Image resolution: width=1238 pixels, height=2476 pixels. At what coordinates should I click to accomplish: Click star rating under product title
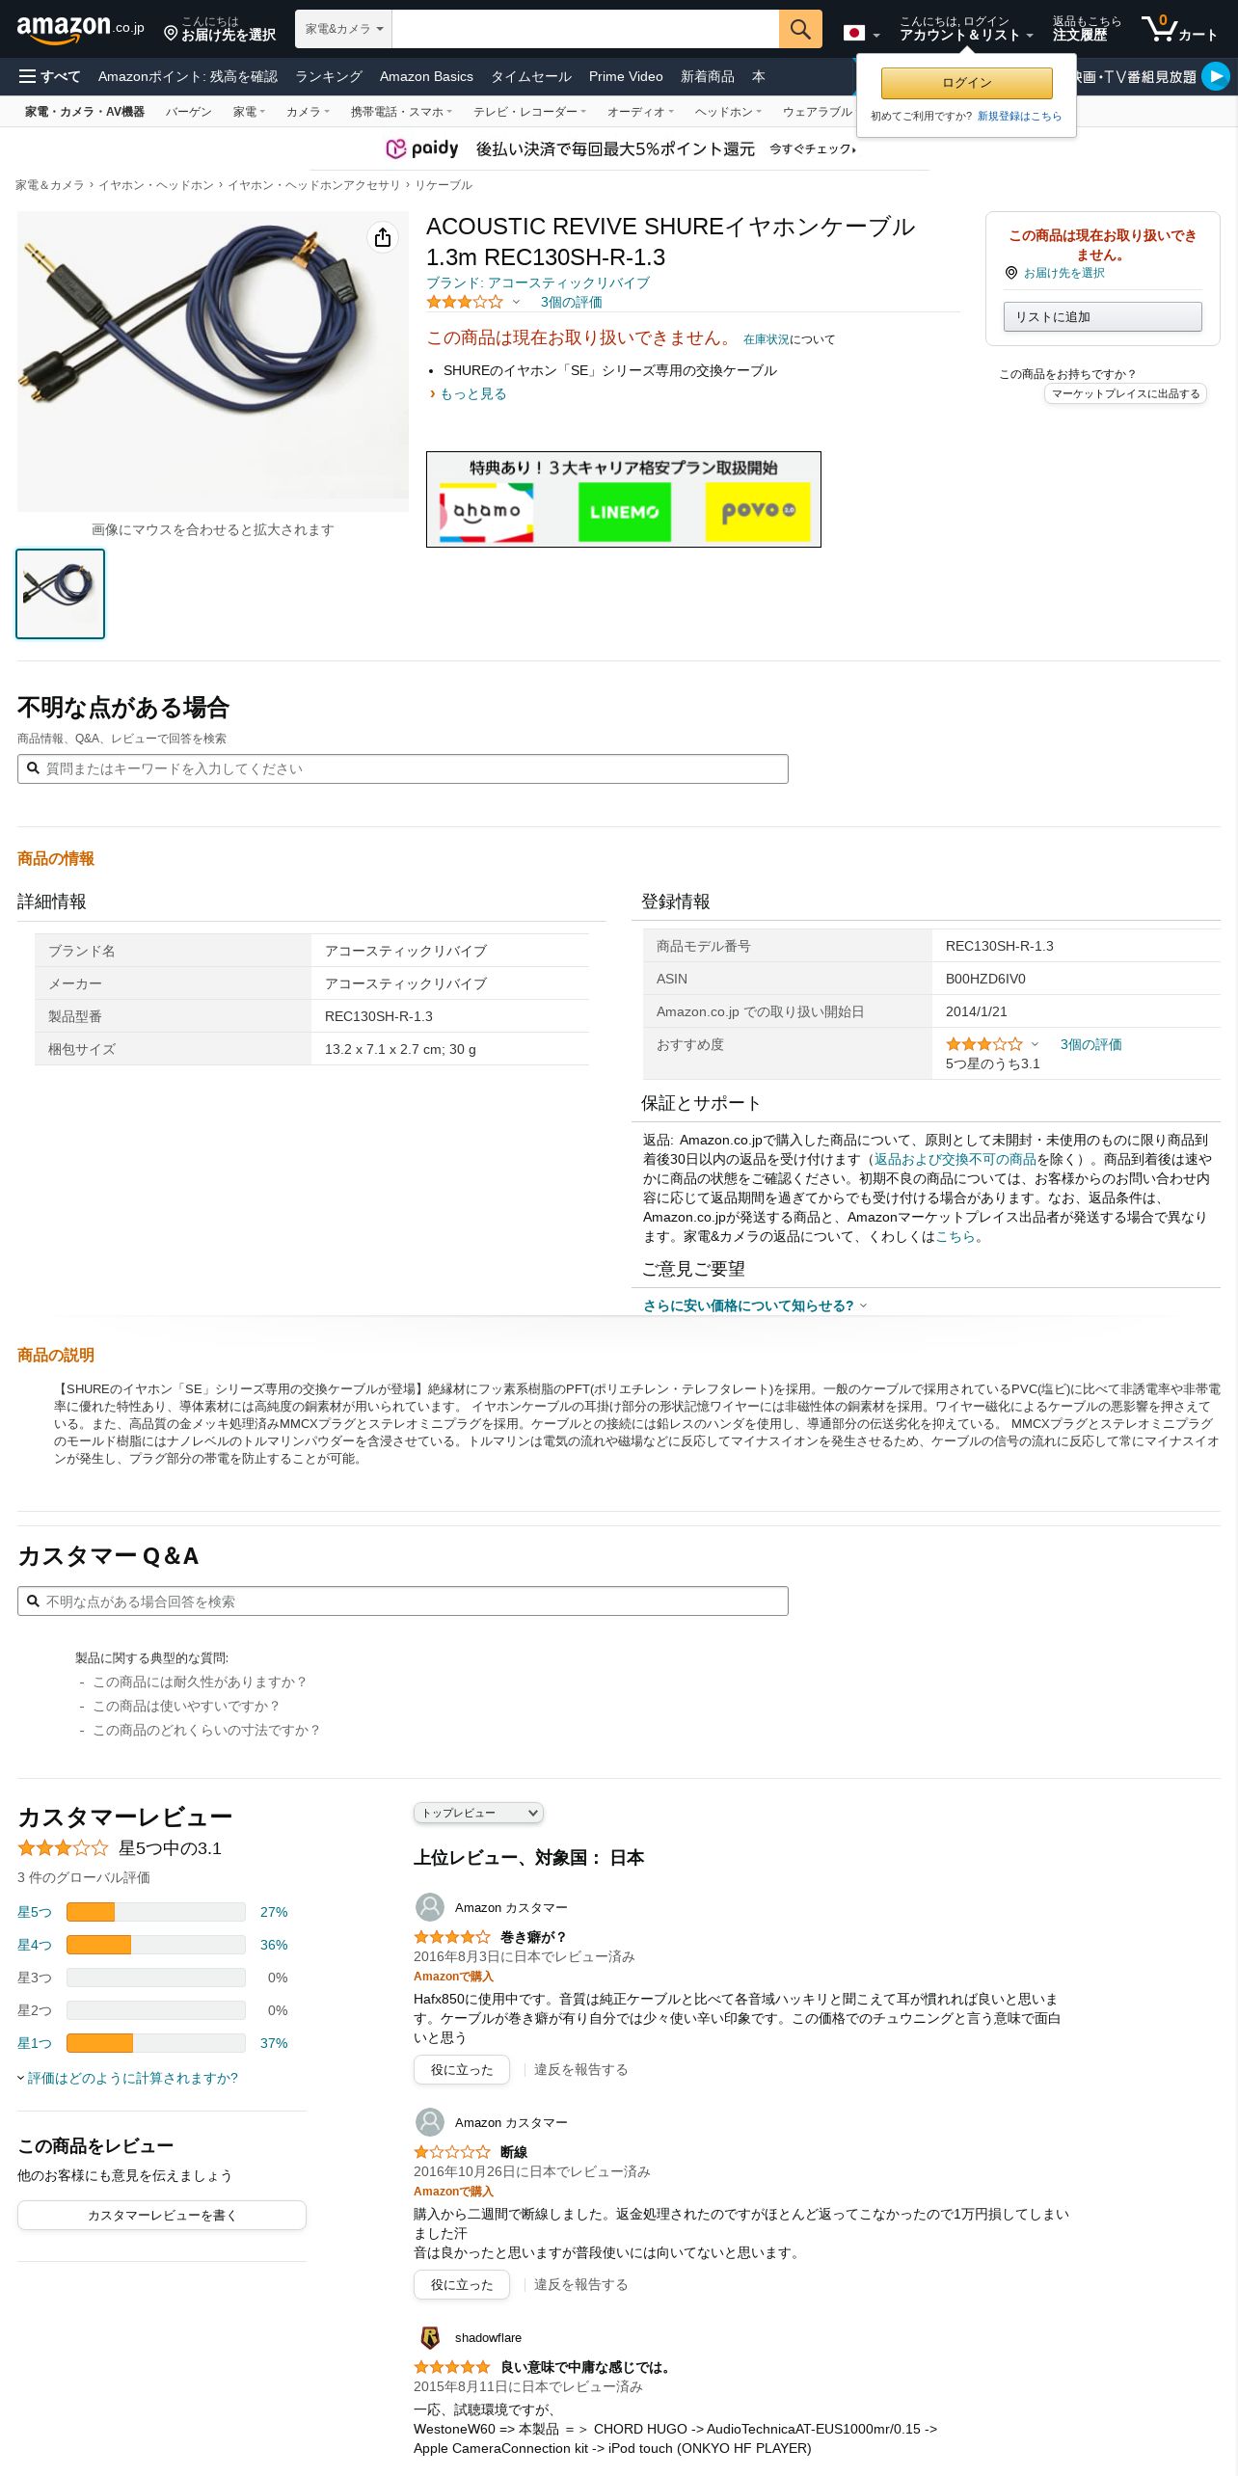(465, 302)
